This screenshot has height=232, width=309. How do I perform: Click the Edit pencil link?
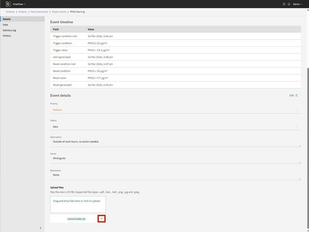click(294, 96)
